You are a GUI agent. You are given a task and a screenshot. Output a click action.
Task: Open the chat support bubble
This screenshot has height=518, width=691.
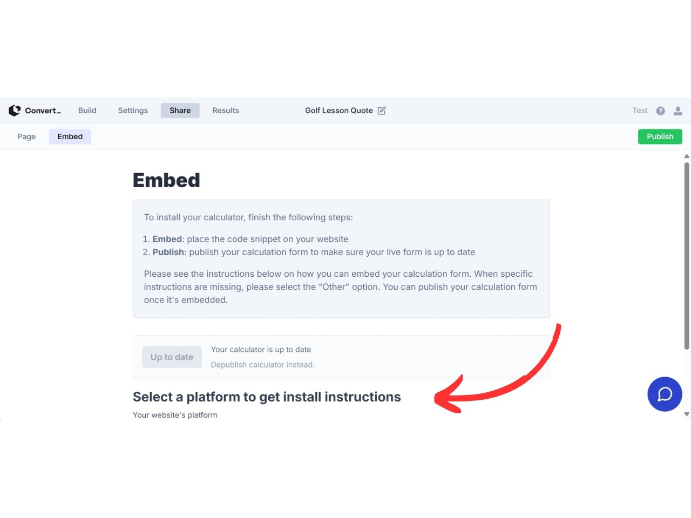click(x=665, y=394)
